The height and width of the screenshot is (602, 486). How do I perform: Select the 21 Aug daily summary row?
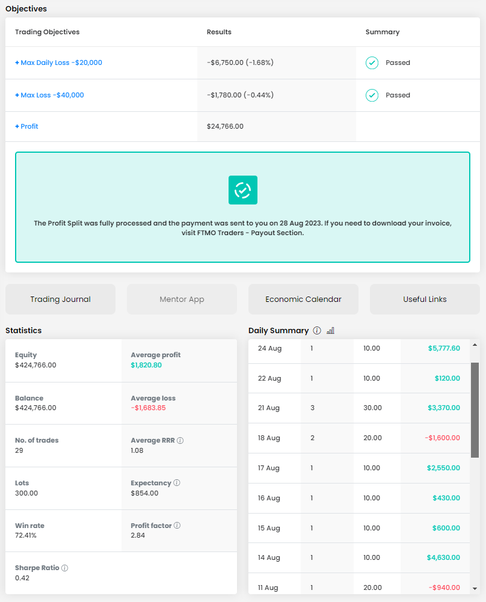tap(359, 408)
